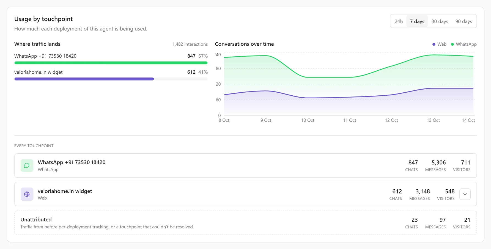Click the Usage by touchpoint title
The image size is (491, 249).
43,19
